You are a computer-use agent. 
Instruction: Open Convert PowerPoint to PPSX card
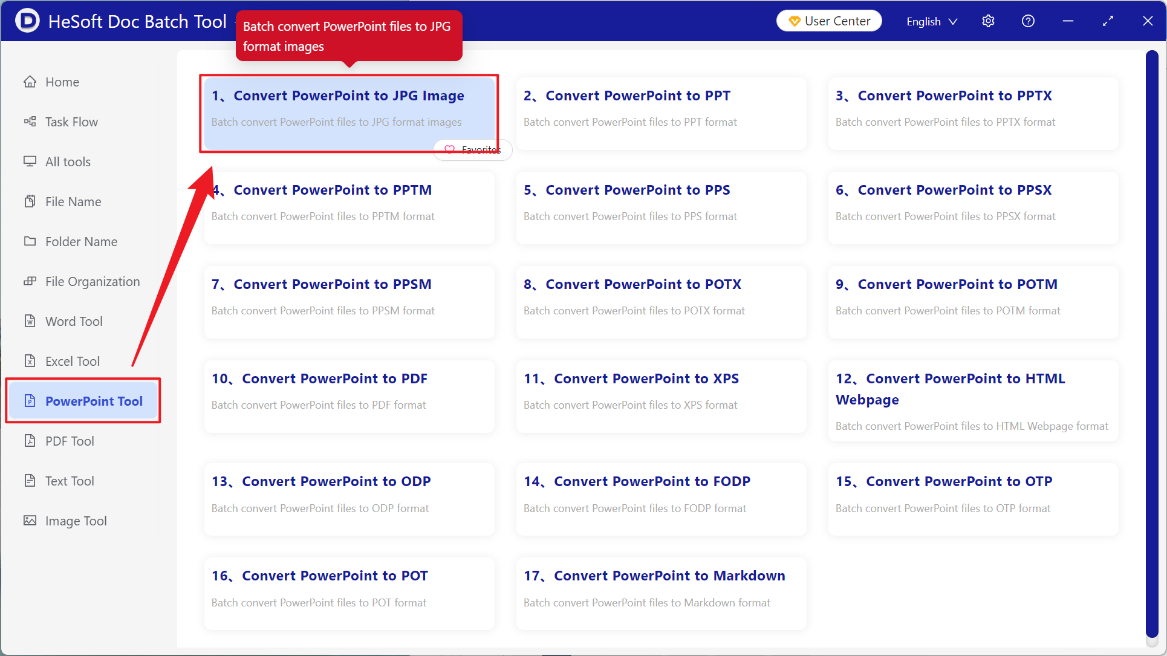click(x=973, y=207)
